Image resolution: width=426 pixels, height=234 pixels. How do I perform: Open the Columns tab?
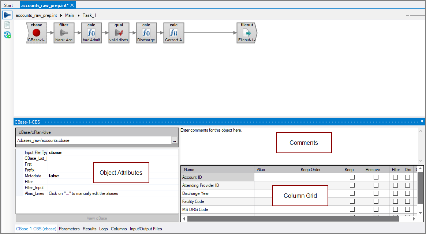[119, 229]
